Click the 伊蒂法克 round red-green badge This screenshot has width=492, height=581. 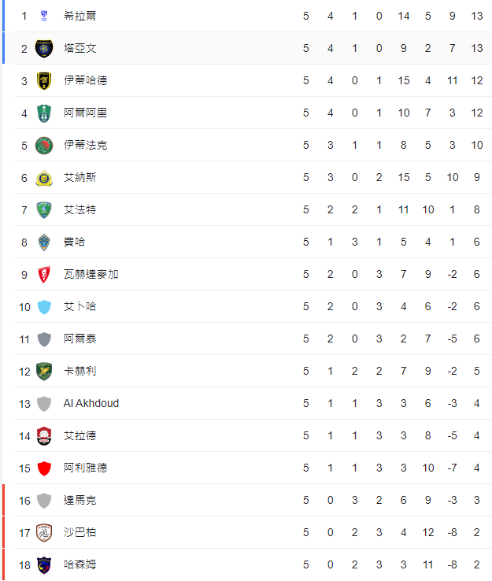(44, 145)
